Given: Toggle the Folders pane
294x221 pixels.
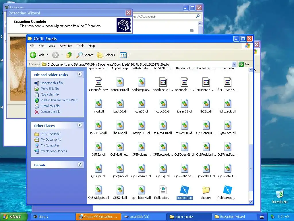Looking at the screenshot, I should 106,55.
